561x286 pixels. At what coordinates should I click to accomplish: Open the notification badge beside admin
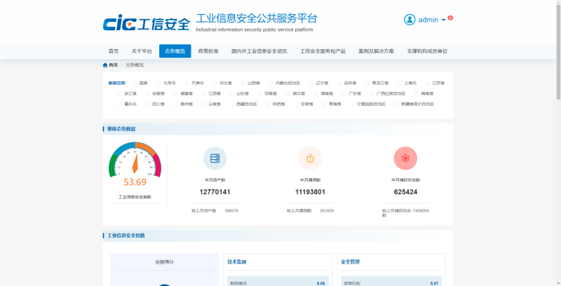coord(450,18)
